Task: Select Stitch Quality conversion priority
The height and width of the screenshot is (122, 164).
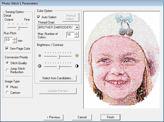Action: 7,63
